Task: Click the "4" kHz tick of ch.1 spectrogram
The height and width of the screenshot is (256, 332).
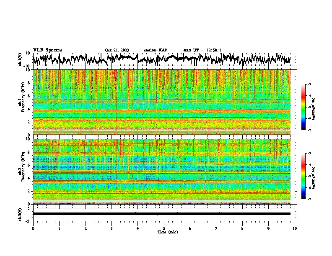Action: click(29, 109)
